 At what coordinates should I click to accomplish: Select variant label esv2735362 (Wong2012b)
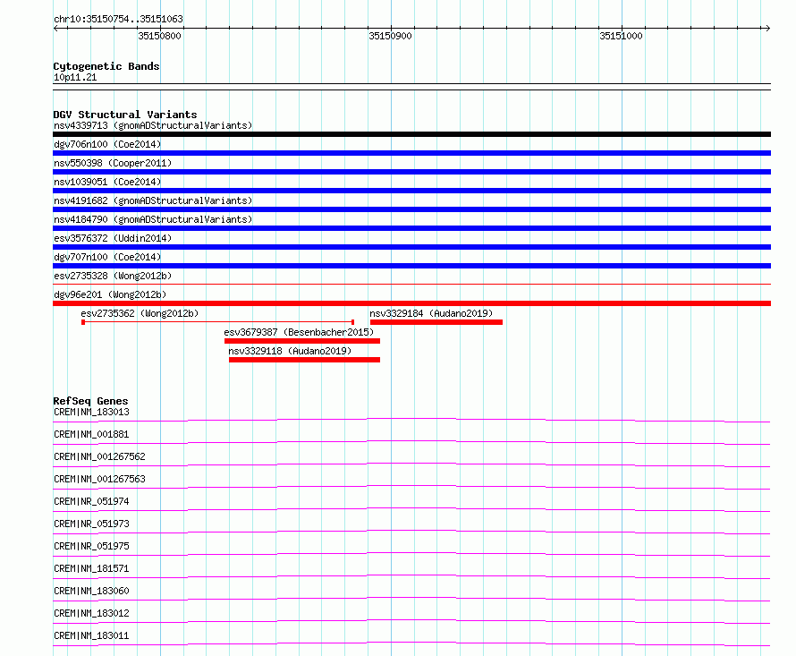pos(140,313)
